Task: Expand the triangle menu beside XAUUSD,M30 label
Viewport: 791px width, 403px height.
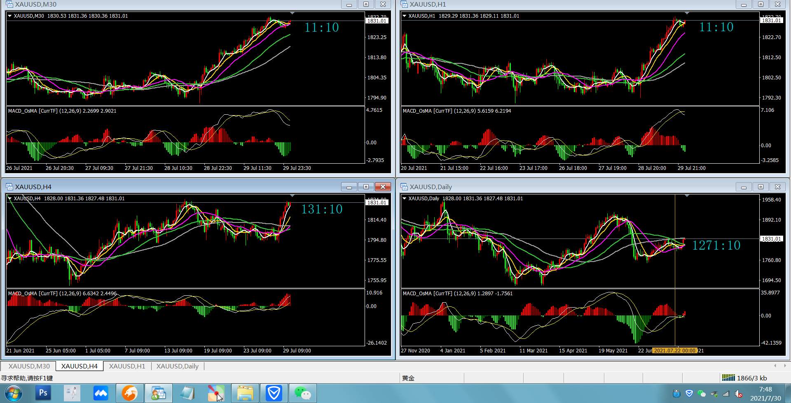Action: [x=9, y=16]
